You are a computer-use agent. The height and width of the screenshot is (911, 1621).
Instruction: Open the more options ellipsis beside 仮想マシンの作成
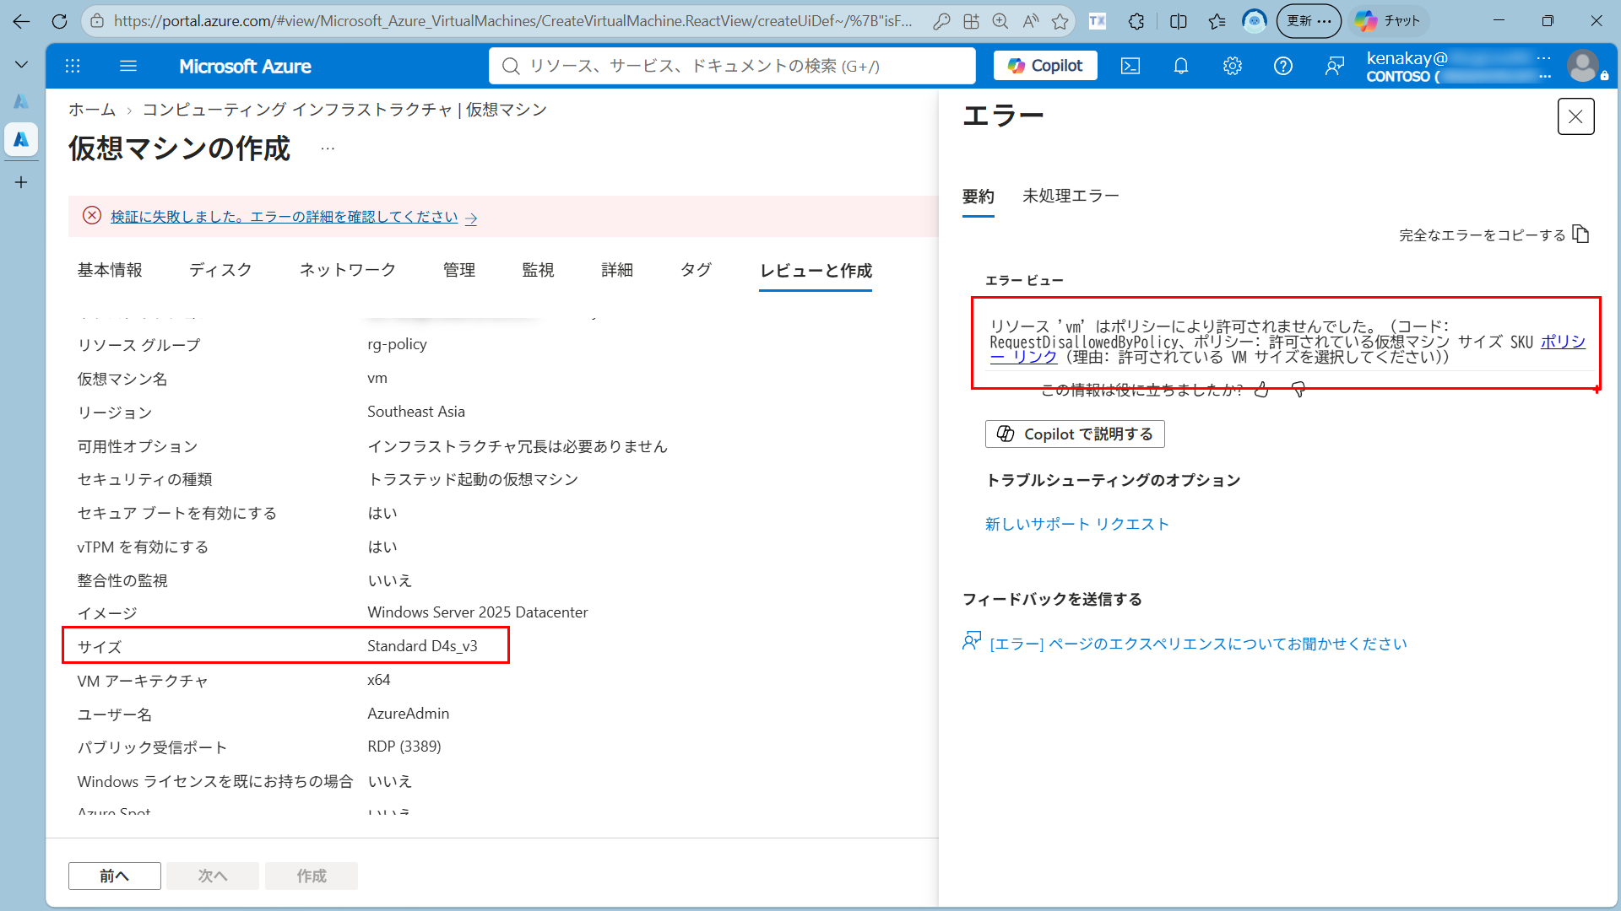tap(328, 149)
